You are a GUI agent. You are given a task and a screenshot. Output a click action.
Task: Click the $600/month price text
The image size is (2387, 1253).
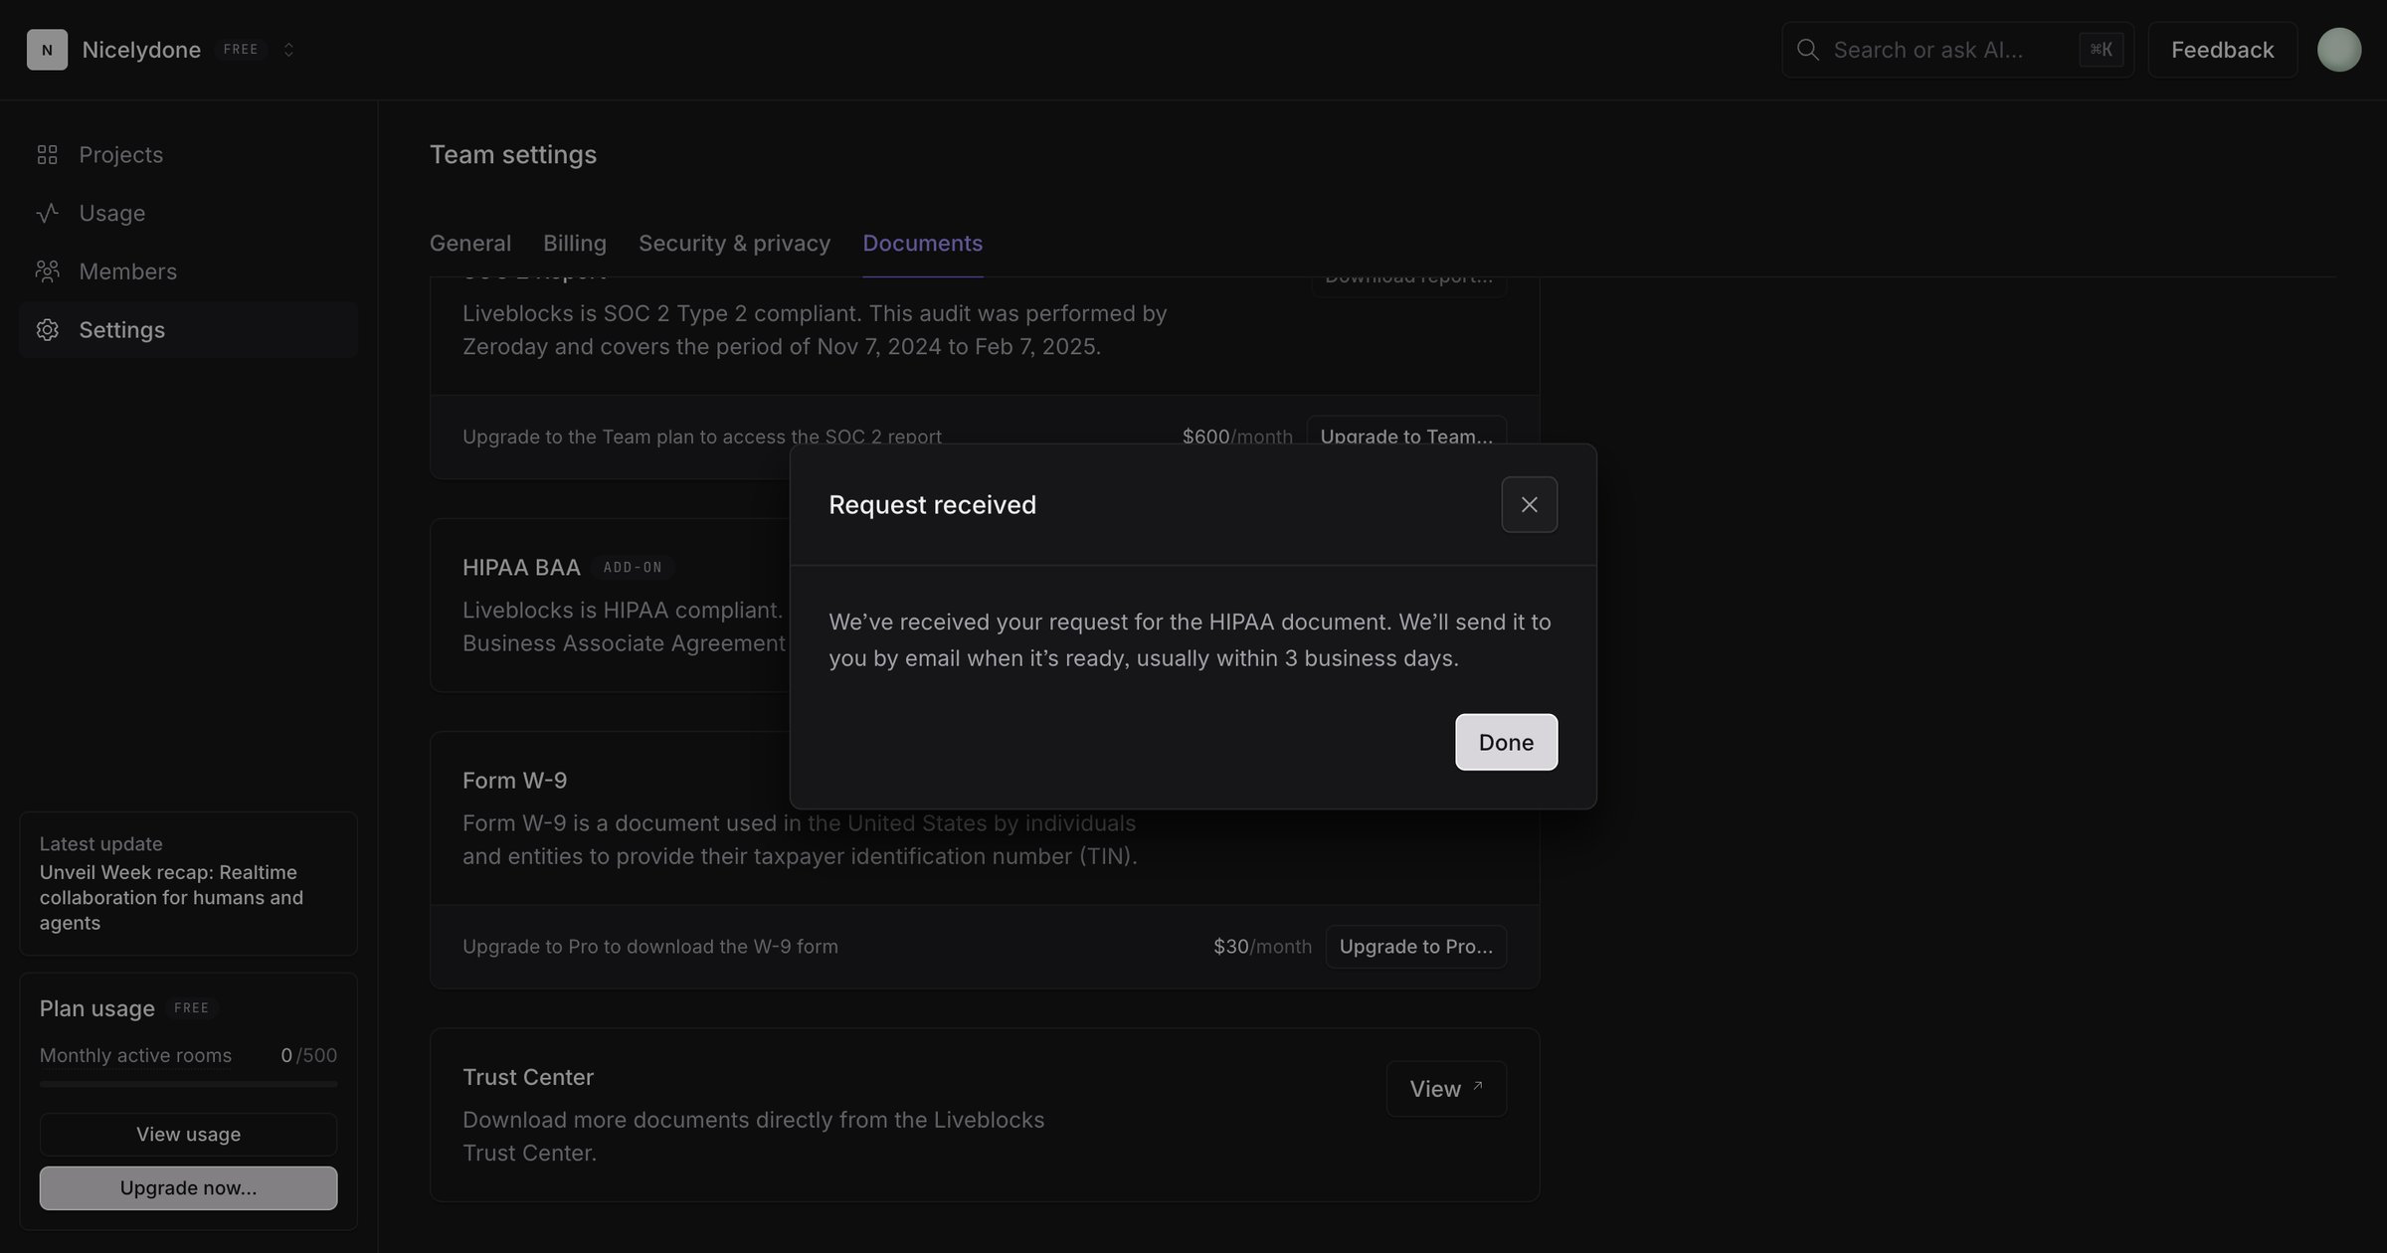click(x=1237, y=437)
